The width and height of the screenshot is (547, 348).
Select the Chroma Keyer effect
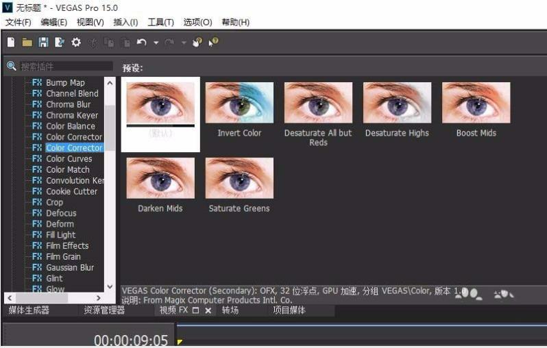72,115
